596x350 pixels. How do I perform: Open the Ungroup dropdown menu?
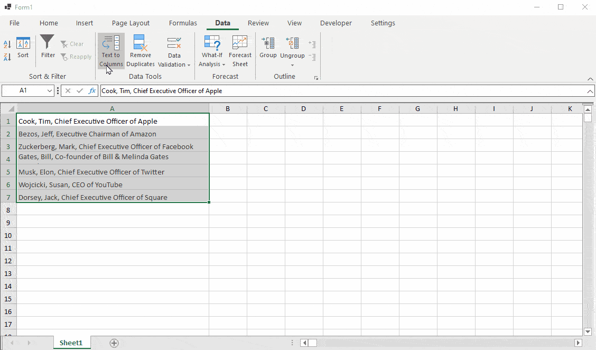tap(292, 65)
